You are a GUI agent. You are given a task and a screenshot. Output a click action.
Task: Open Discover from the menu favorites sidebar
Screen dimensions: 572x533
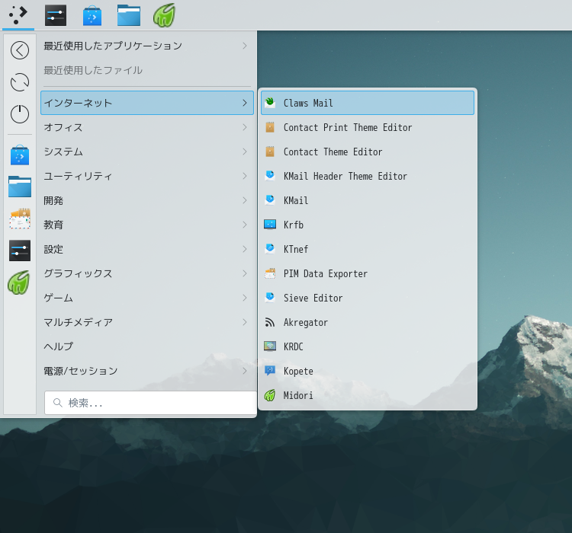point(20,155)
